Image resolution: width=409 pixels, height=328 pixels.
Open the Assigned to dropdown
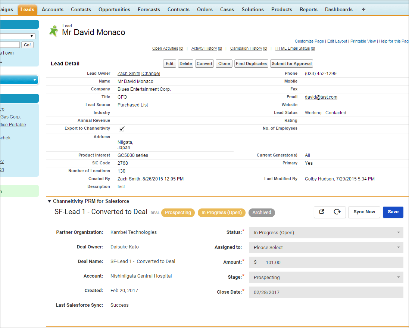(326, 247)
